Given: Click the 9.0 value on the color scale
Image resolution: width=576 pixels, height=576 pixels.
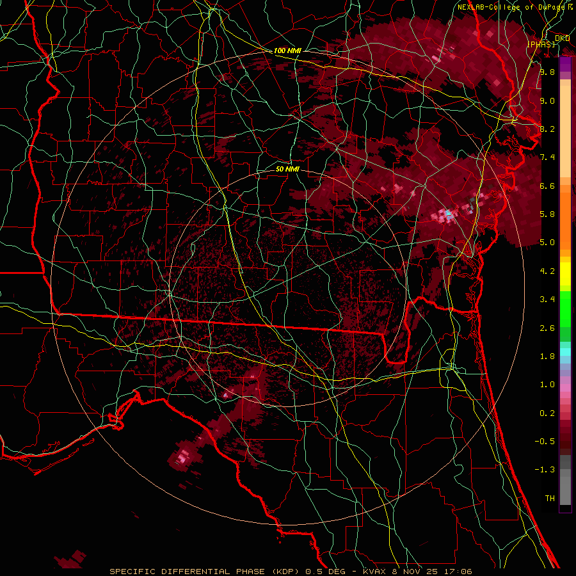Looking at the screenshot, I should coord(547,100).
